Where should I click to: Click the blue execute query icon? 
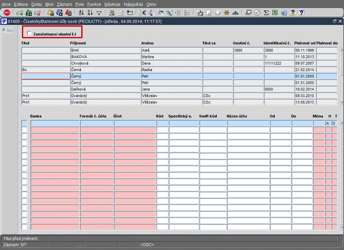59,13
